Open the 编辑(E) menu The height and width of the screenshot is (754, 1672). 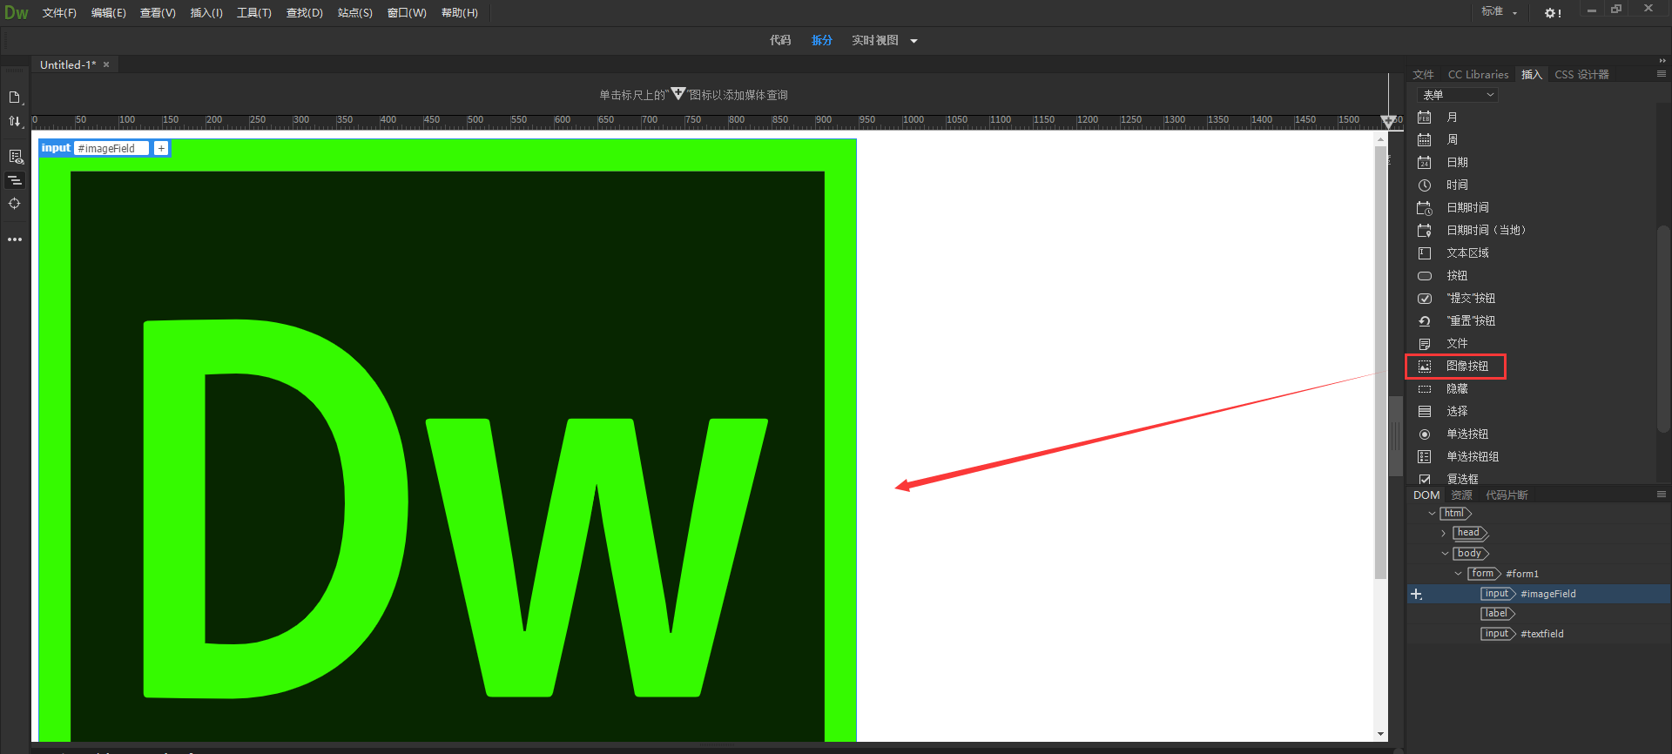tap(109, 13)
